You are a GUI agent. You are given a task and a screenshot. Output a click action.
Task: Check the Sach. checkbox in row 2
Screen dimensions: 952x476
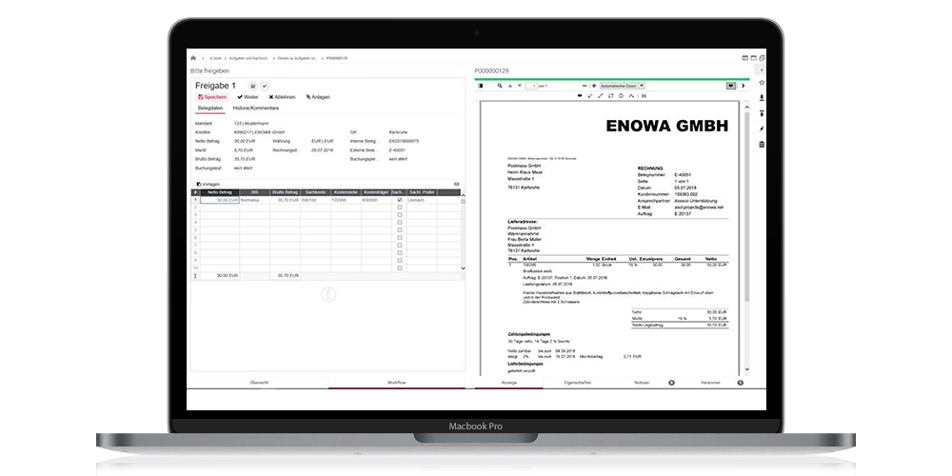[x=399, y=208]
